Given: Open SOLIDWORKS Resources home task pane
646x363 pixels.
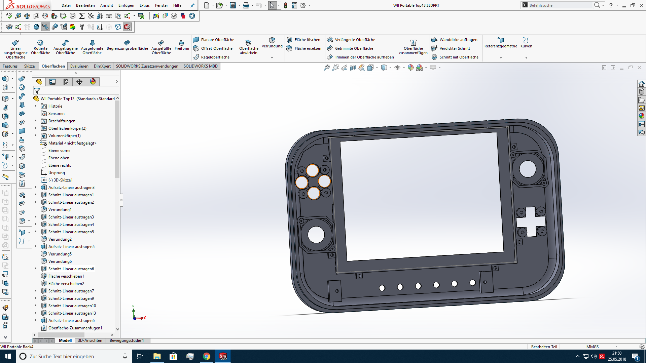Looking at the screenshot, I should [x=642, y=84].
